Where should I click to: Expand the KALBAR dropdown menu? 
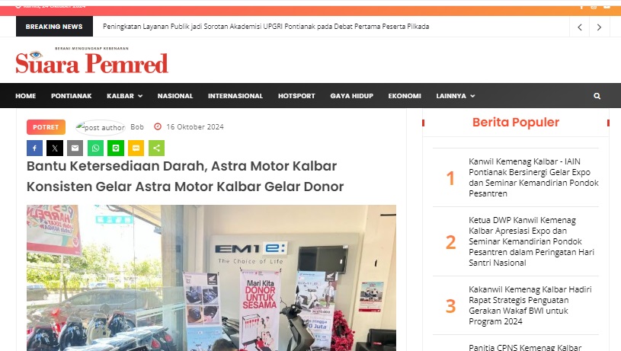(124, 96)
